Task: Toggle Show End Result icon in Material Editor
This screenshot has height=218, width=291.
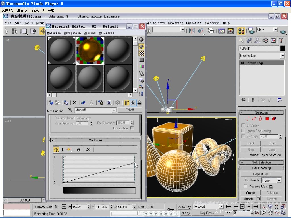Action: coord(127,103)
